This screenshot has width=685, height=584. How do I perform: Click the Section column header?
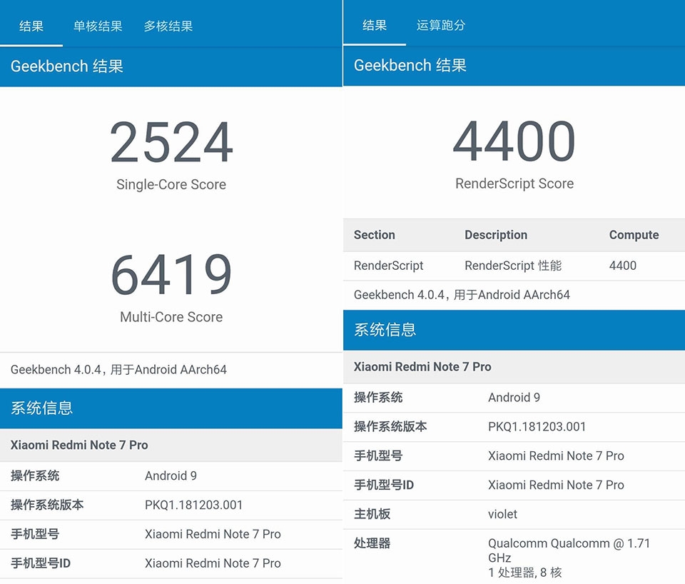point(375,235)
